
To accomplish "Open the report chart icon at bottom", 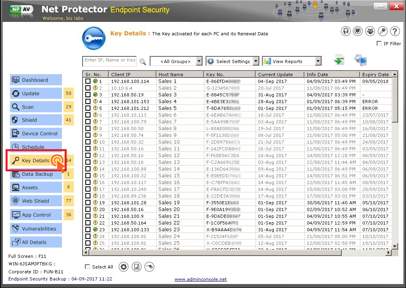I will 137,267.
